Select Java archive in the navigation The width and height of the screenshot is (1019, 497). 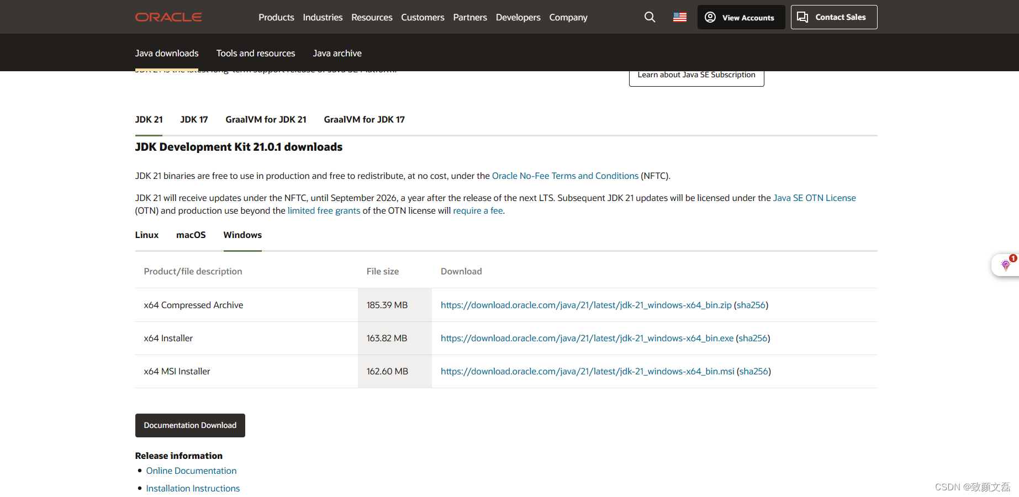[x=337, y=53]
